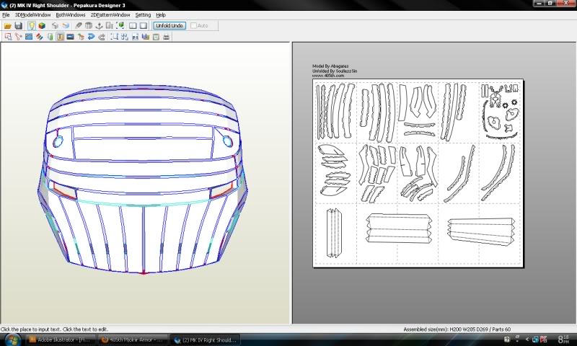
Task: Toggle the light bulb lighting icon
Action: pyautogui.click(x=32, y=26)
